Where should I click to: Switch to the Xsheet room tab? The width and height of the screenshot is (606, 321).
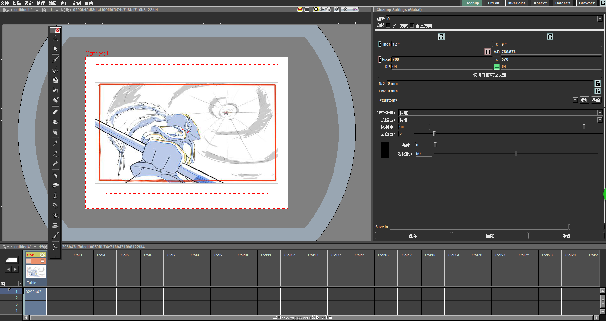tap(540, 3)
